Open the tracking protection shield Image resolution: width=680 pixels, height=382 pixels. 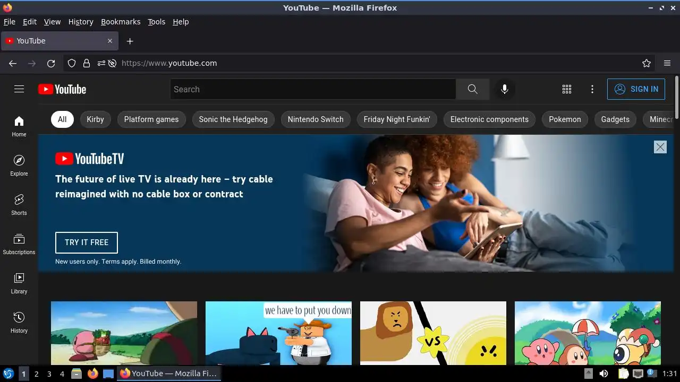coord(72,63)
